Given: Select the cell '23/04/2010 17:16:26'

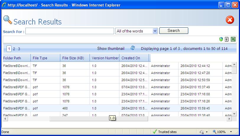Looking at the screenshot, I should pos(195,101).
